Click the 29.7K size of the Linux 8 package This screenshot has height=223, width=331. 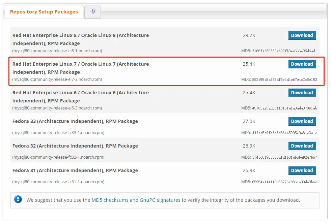coord(249,35)
